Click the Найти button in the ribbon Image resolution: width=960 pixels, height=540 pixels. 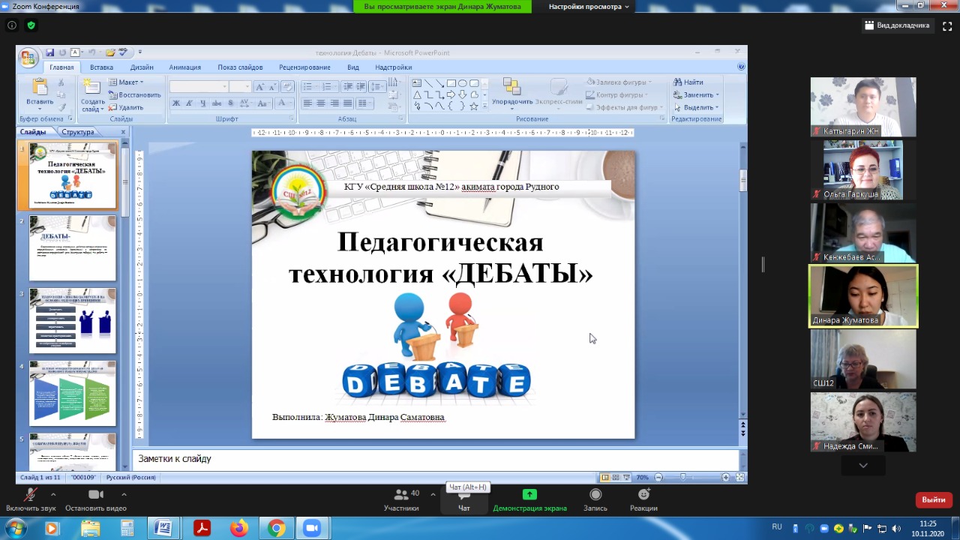pyautogui.click(x=688, y=82)
